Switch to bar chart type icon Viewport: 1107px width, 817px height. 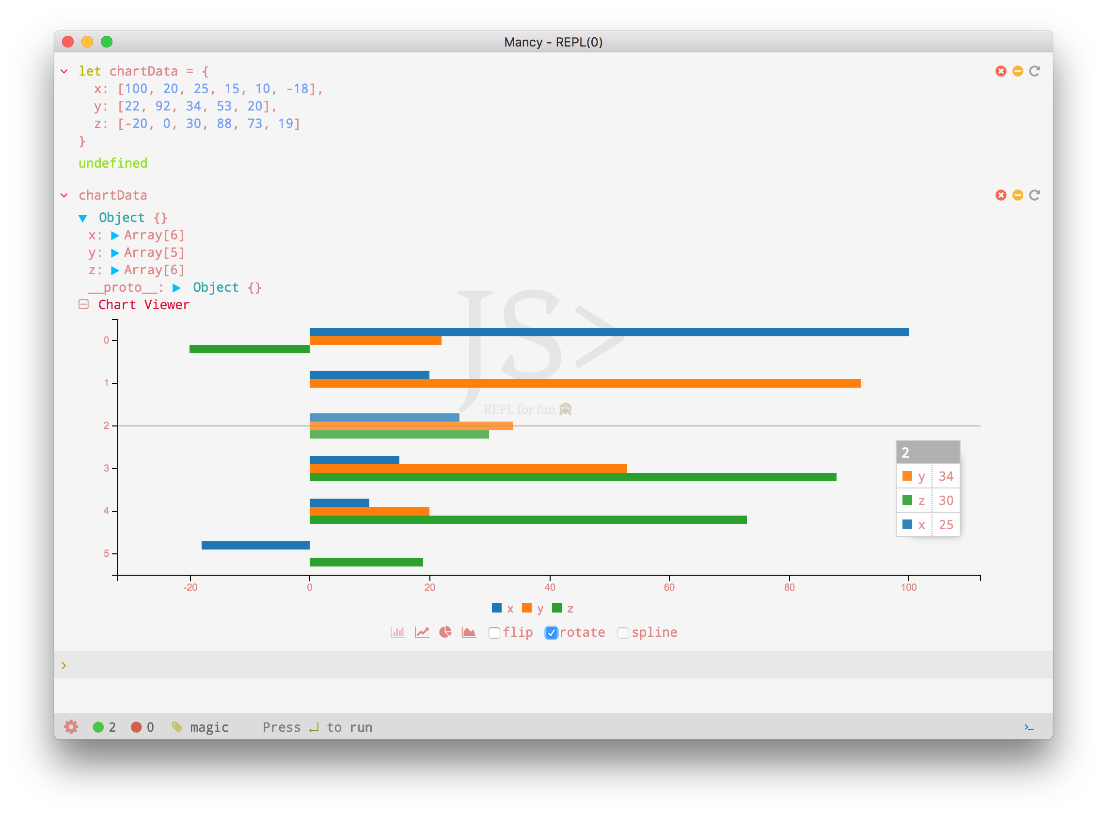click(x=397, y=632)
